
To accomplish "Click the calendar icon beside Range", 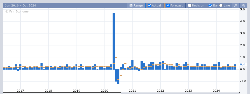I will click(x=131, y=5).
